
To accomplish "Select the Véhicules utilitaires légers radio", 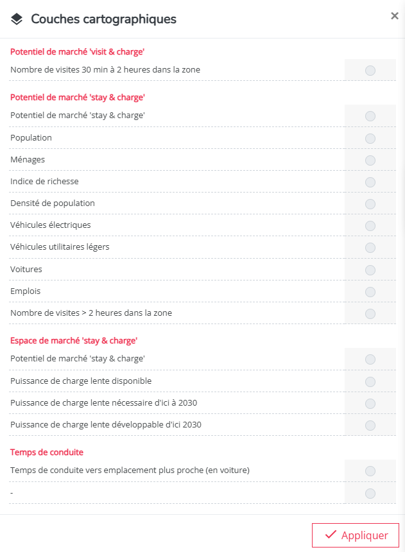I will click(x=370, y=248).
